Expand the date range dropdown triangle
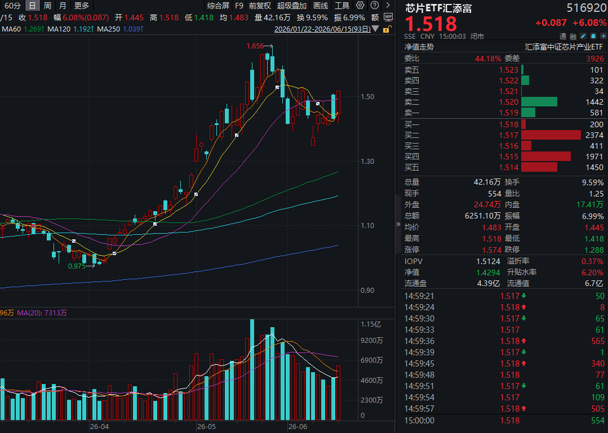The height and width of the screenshot is (433, 608). point(375,29)
